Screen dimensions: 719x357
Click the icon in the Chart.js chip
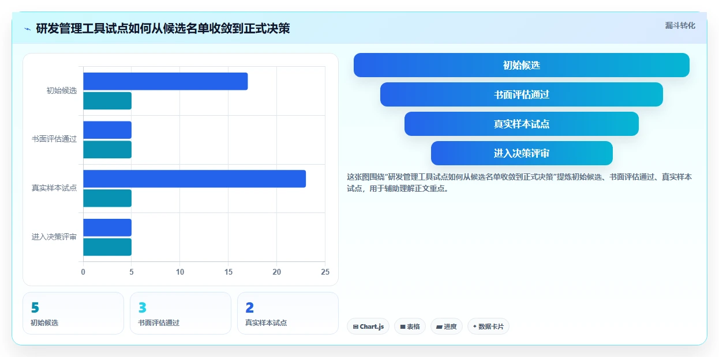pyautogui.click(x=355, y=326)
